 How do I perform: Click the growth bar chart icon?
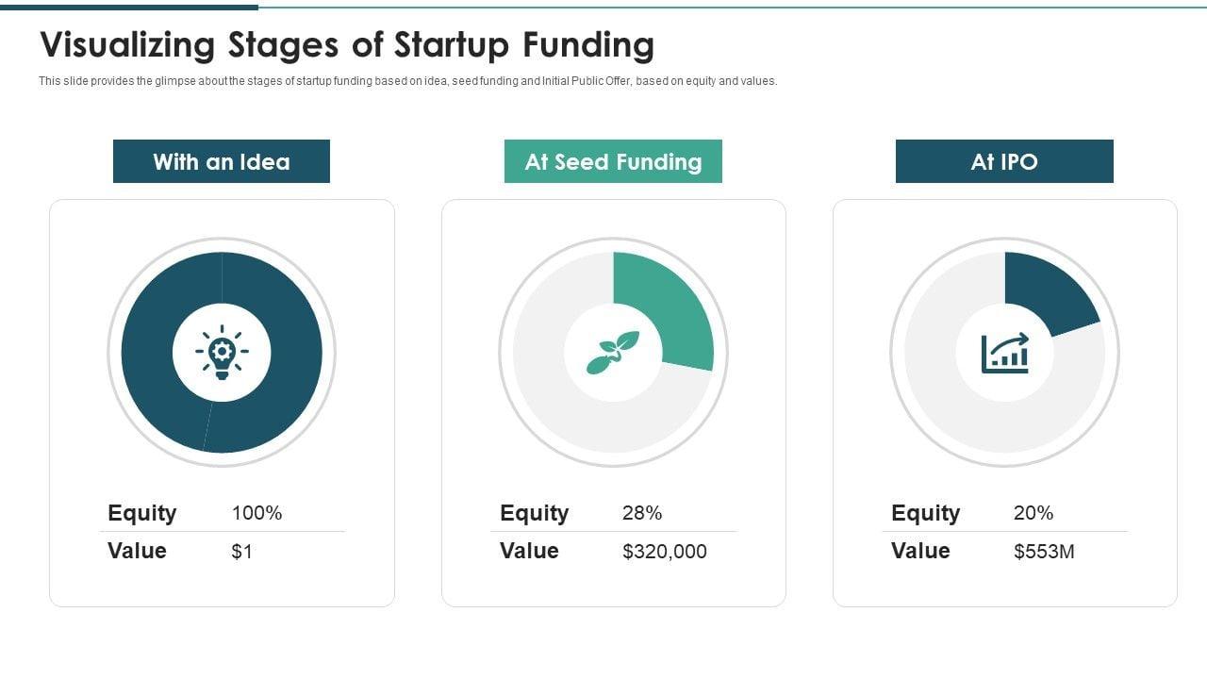coord(1004,353)
